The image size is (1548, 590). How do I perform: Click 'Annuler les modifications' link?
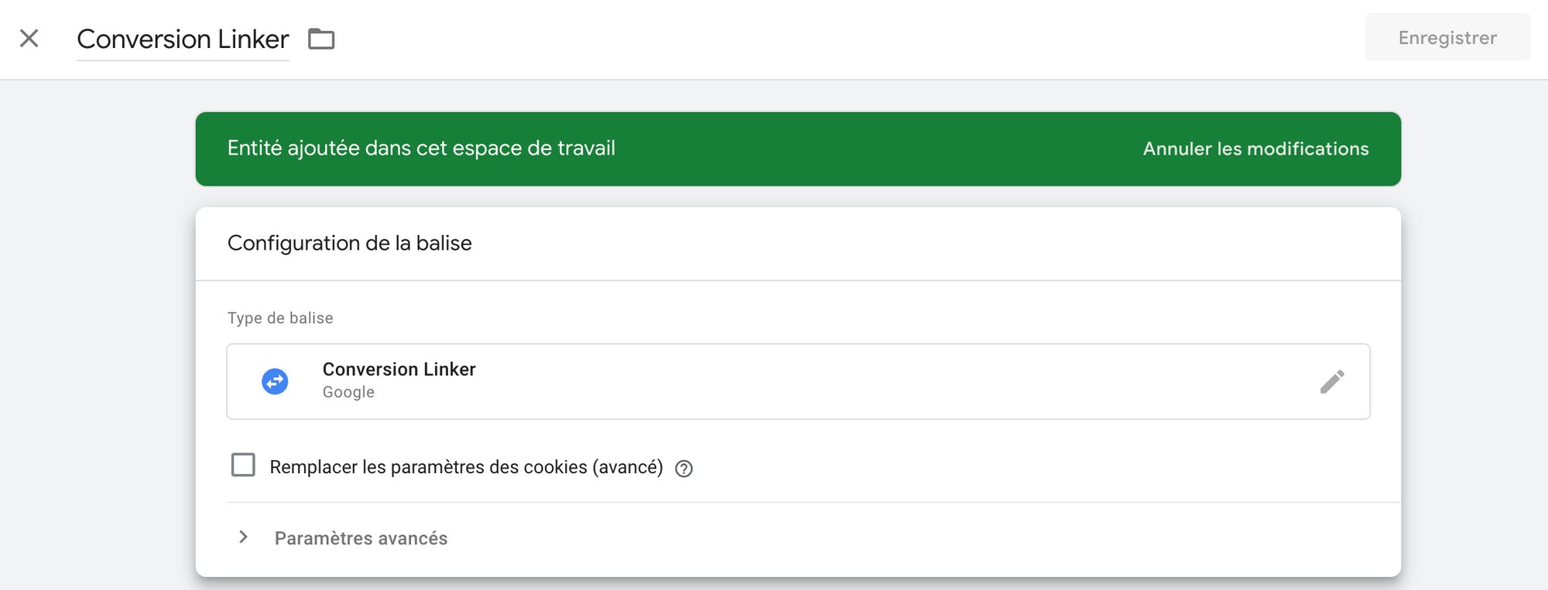tap(1255, 148)
